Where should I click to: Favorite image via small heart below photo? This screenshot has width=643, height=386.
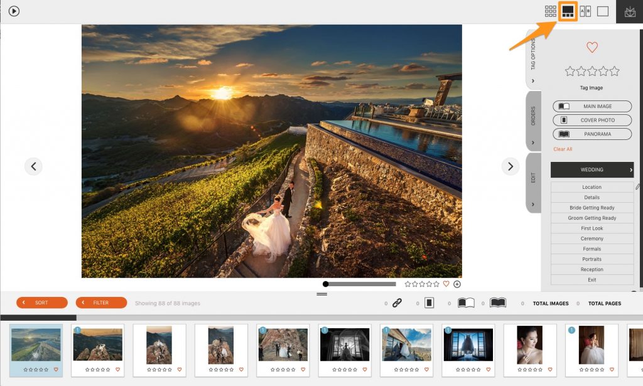pos(446,284)
